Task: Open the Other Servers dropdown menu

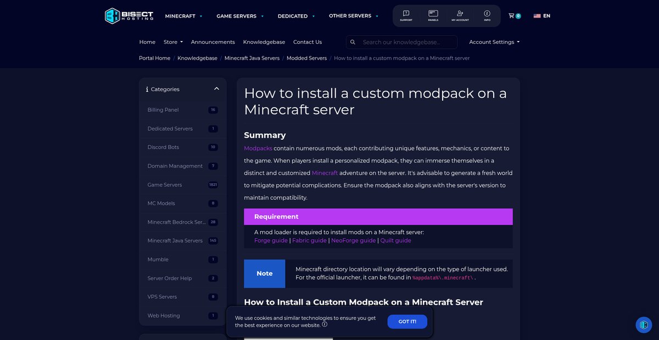Action: coord(354,16)
